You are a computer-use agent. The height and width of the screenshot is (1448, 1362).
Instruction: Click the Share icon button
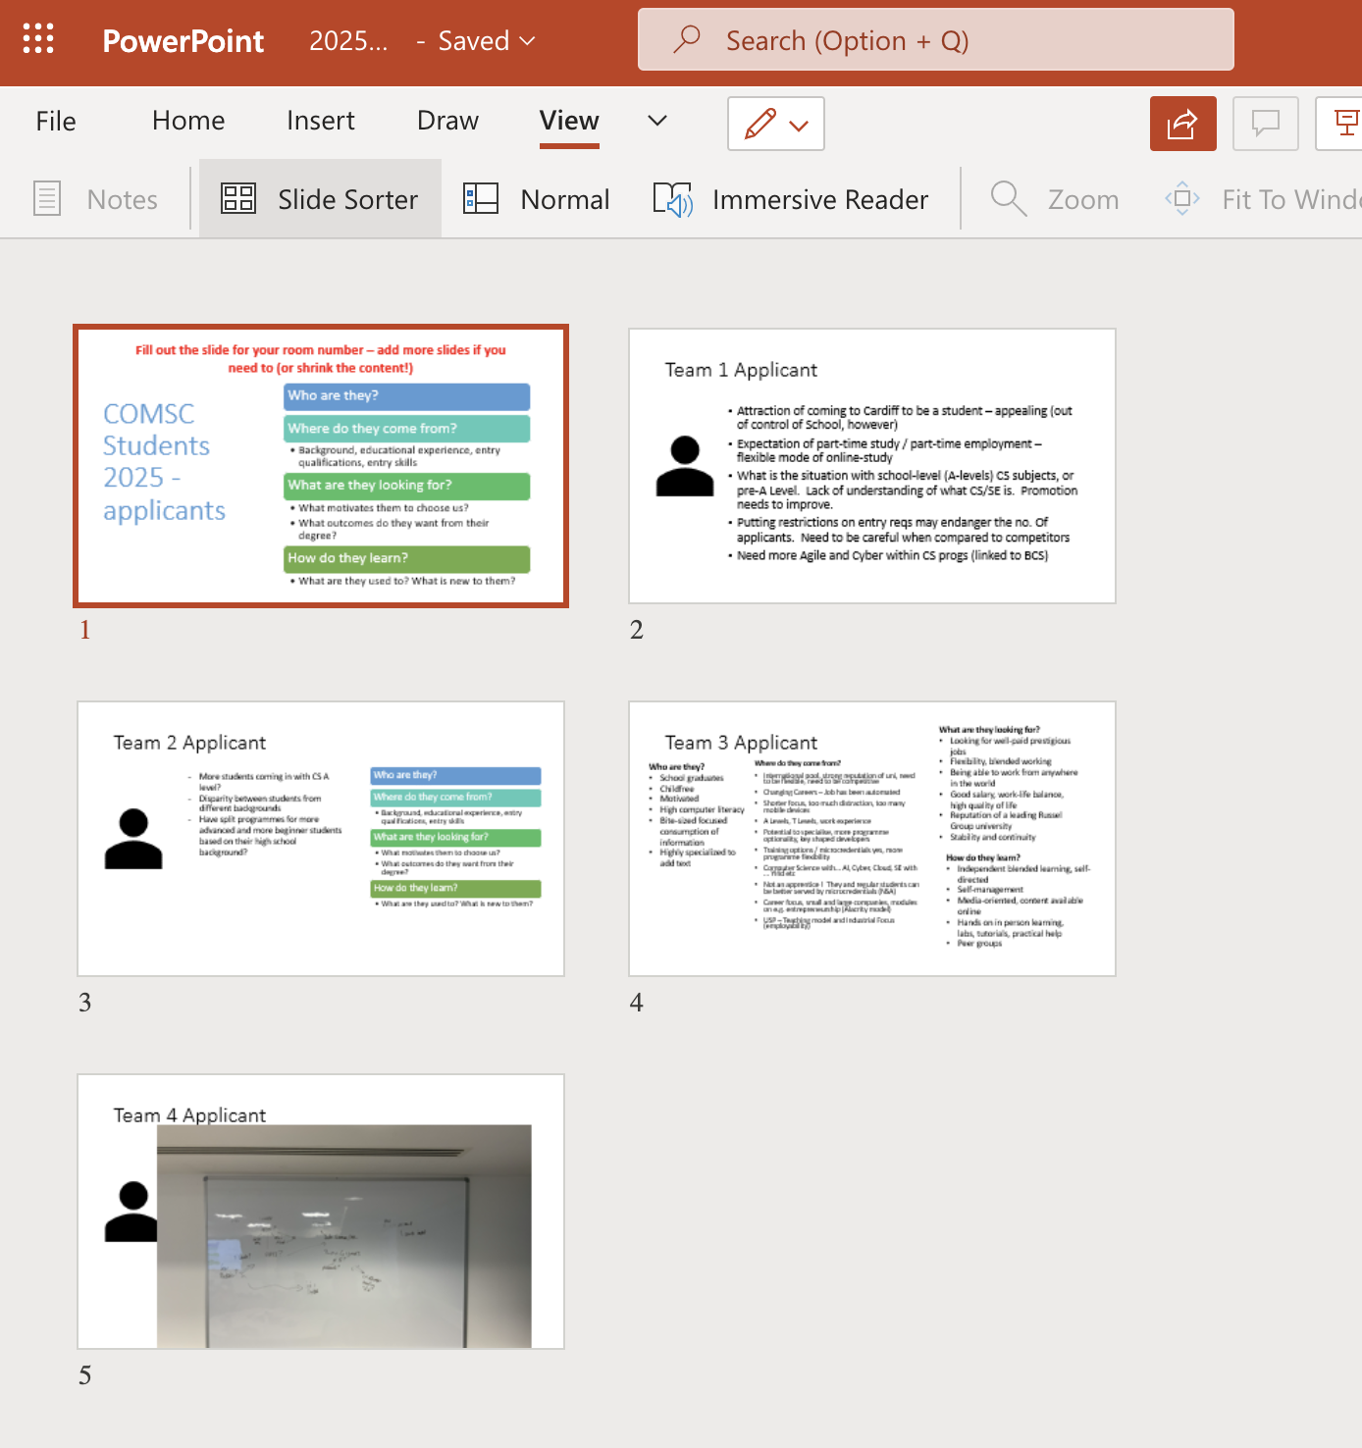1182,124
